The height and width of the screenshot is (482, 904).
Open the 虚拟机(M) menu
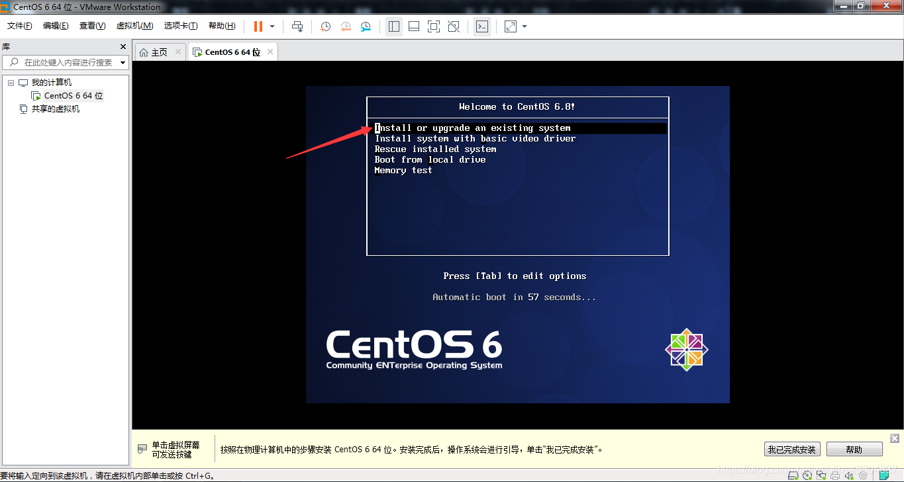click(135, 26)
